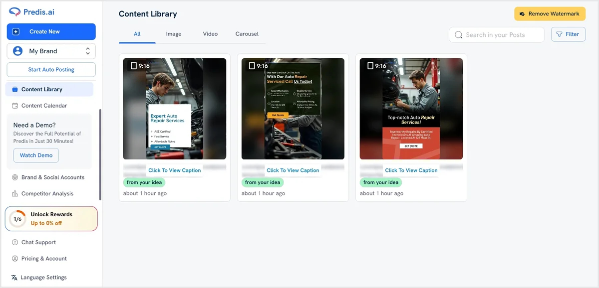Click the Unlock Rewards progress ring
Viewport: 599px width, 288px height.
click(x=17, y=219)
